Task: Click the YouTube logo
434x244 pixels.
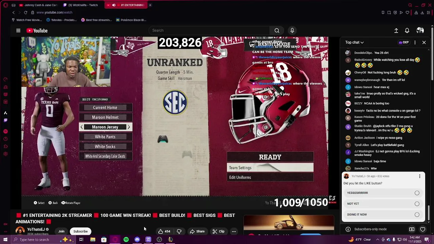Action: point(37,30)
